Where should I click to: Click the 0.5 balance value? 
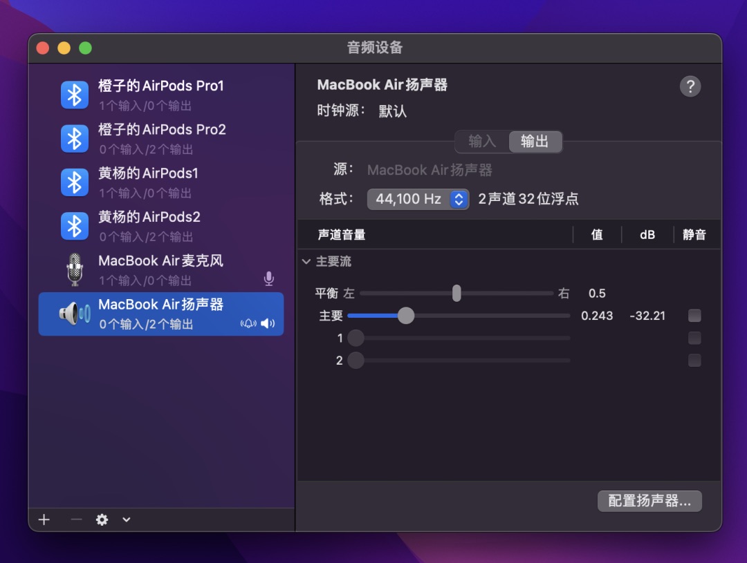coord(597,293)
